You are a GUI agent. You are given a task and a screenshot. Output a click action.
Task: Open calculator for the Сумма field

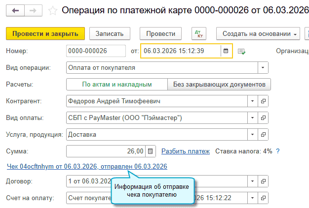(151, 151)
